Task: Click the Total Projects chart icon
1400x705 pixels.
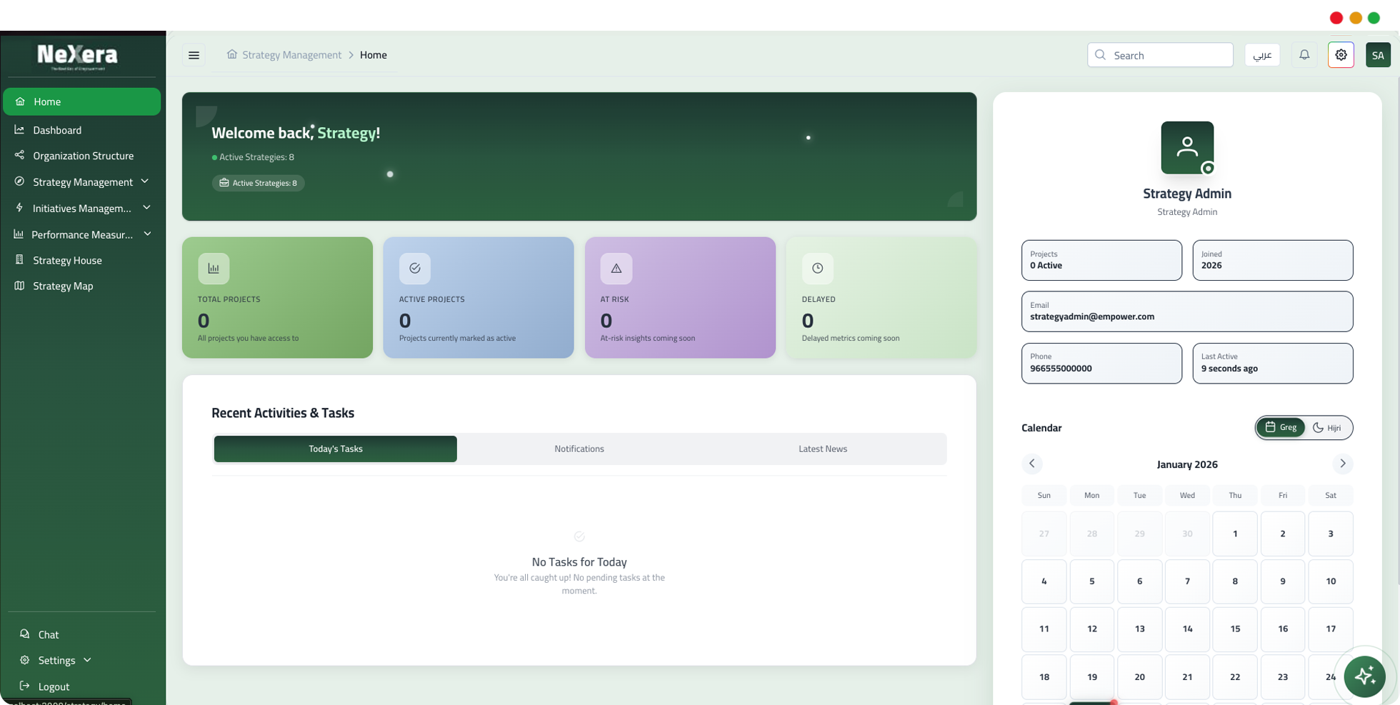Action: tap(214, 269)
